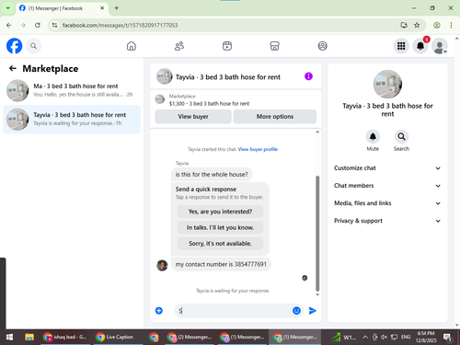This screenshot has width=460, height=345.
Task: Expand Media, files and links section
Action: (x=387, y=203)
